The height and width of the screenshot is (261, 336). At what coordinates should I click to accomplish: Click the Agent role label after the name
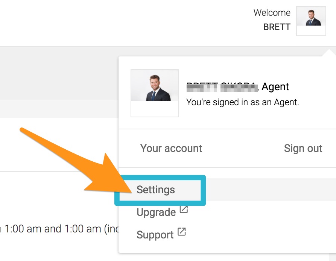(x=275, y=87)
